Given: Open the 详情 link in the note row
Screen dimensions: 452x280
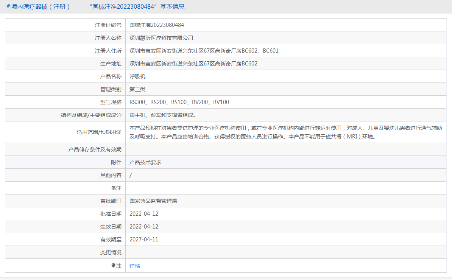Looking at the screenshot, I should pyautogui.click(x=135, y=266).
